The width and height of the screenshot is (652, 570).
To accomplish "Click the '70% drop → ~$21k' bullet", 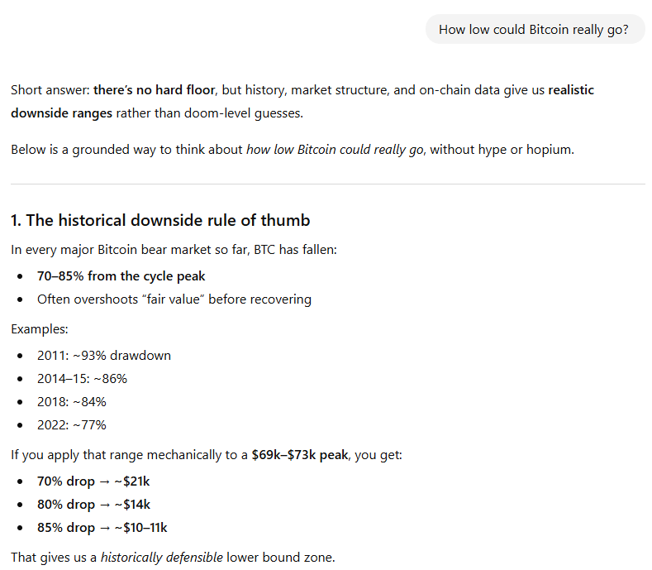I will (93, 481).
